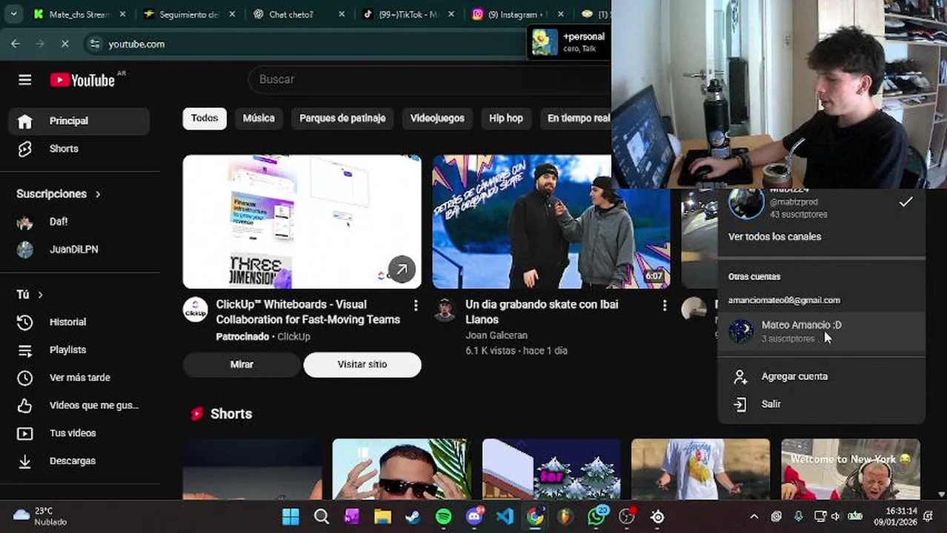947x533 pixels.
Task: Select the Parques de patinaje chip
Action: [x=342, y=118]
